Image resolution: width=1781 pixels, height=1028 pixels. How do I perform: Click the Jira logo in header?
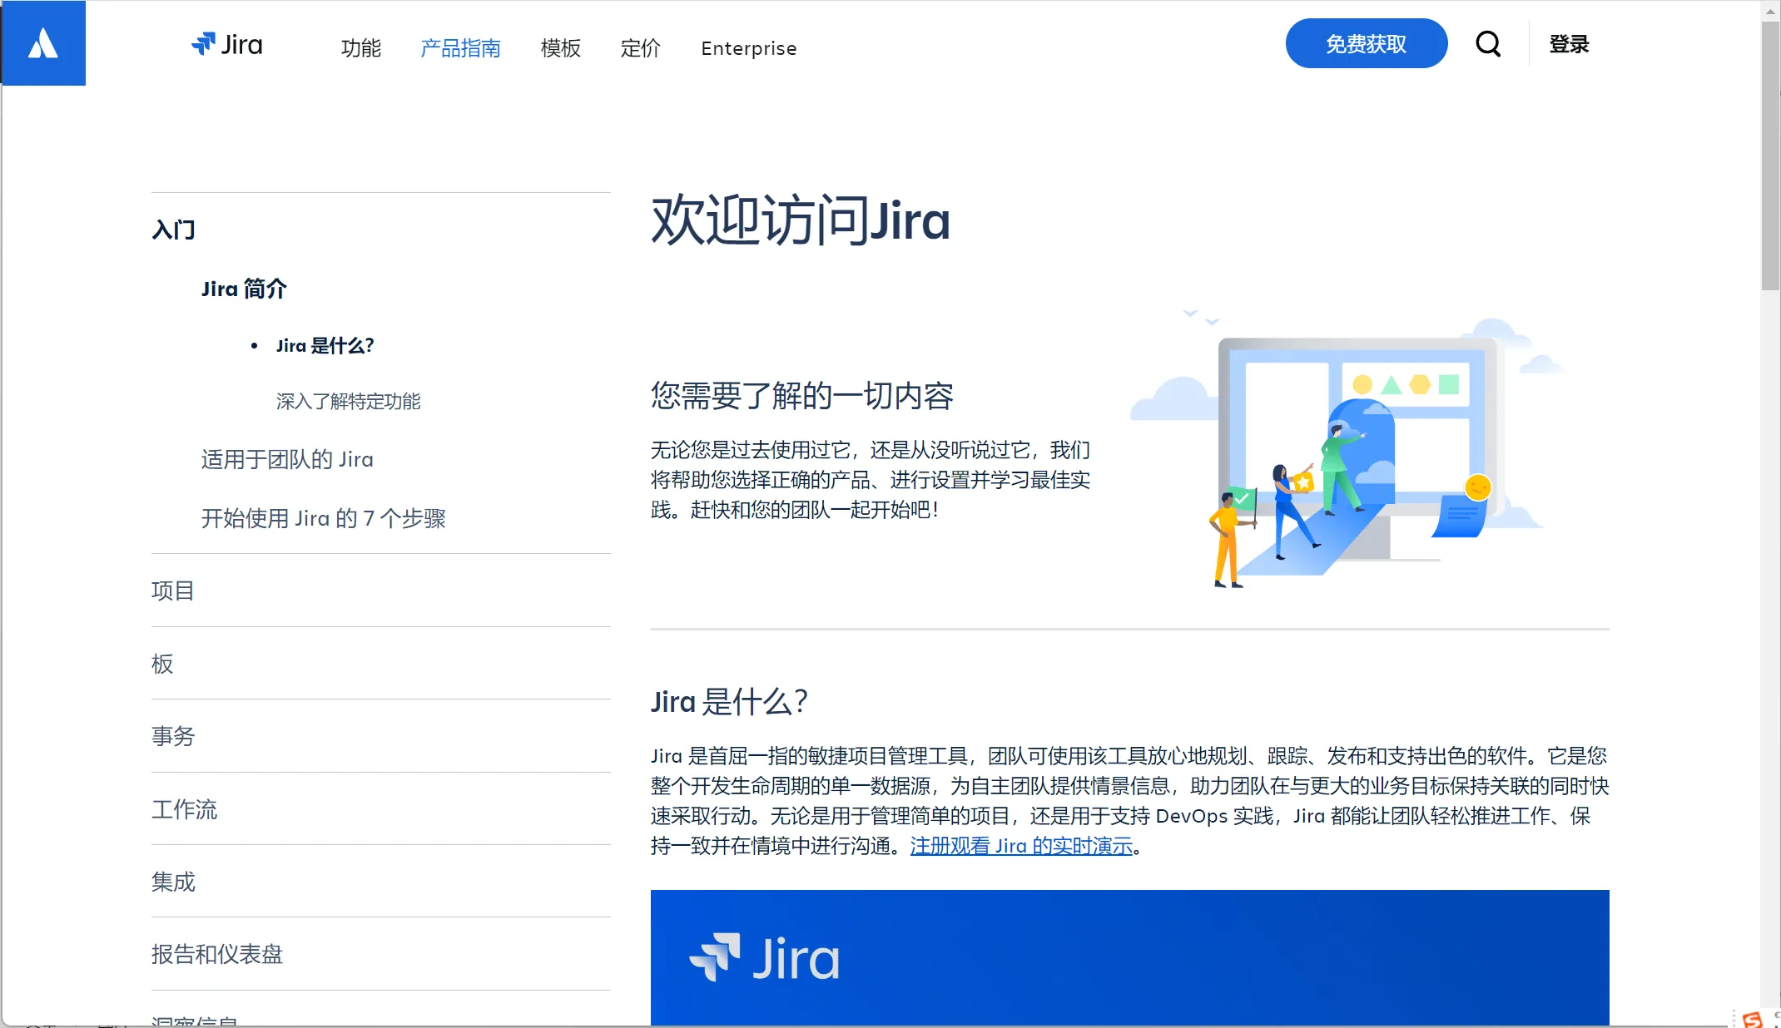tap(227, 44)
